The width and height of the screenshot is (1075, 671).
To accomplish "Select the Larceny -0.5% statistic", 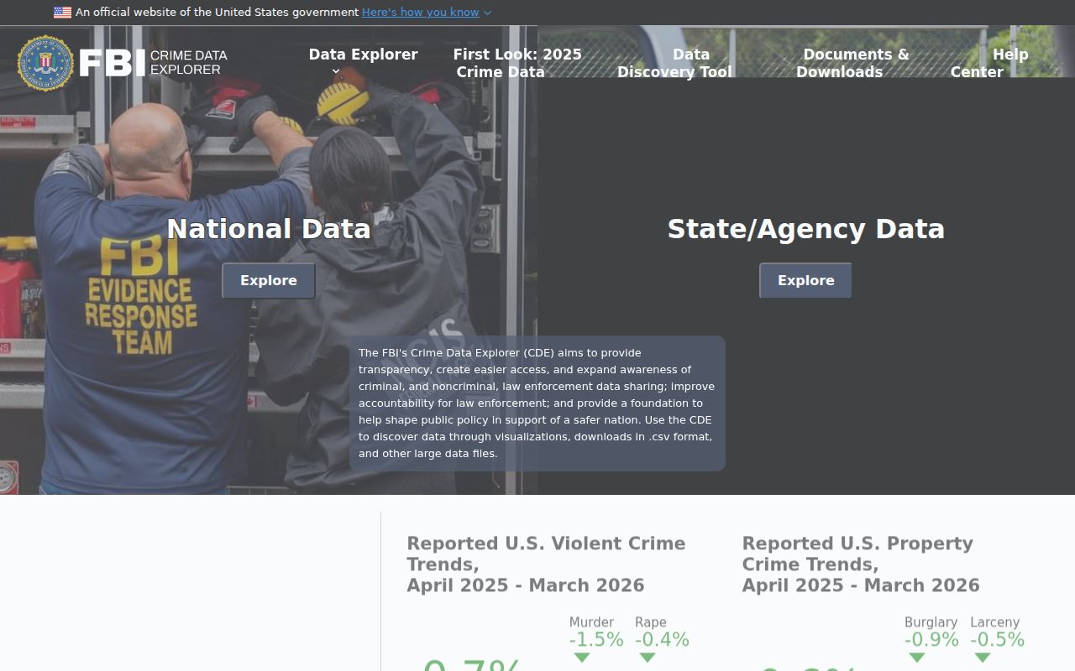I will pyautogui.click(x=997, y=632).
